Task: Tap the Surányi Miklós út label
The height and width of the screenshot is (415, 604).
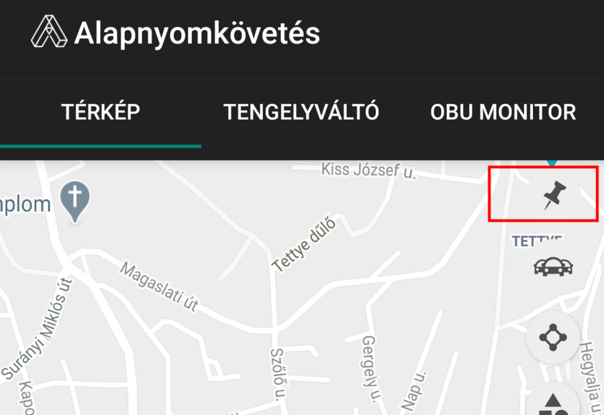Action: pyautogui.click(x=38, y=329)
